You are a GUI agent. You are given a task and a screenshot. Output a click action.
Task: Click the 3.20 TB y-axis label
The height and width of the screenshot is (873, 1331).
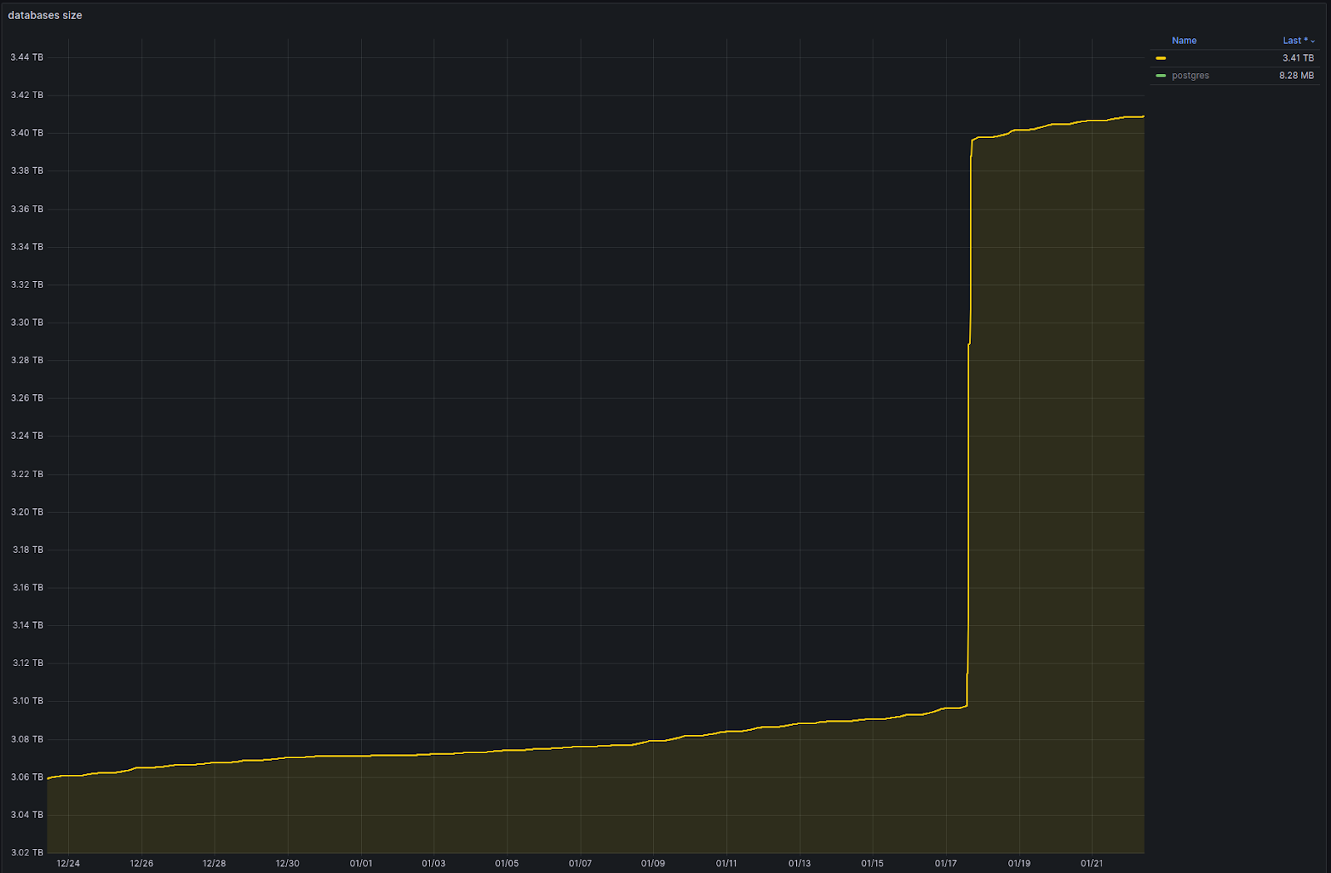pos(27,512)
